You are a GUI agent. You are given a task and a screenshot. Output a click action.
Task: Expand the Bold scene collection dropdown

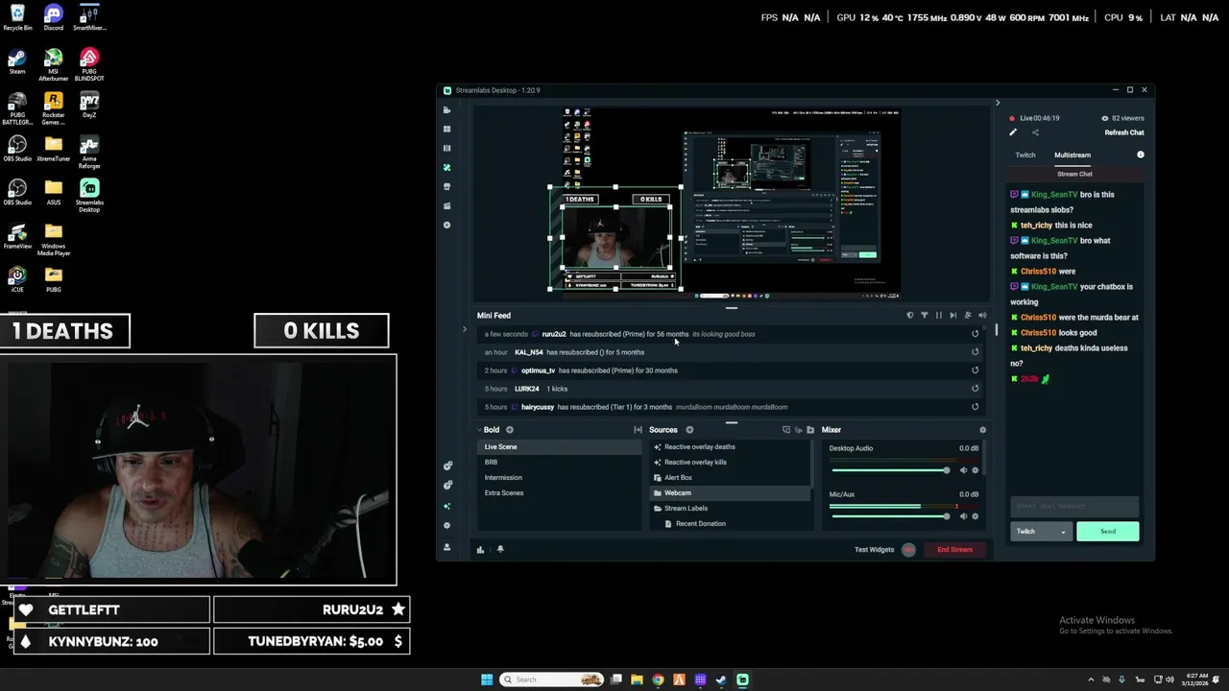tap(480, 430)
